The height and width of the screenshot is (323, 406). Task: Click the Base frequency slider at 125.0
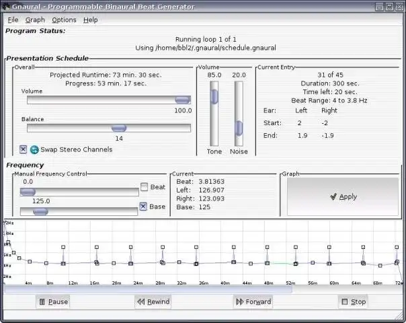click(79, 211)
